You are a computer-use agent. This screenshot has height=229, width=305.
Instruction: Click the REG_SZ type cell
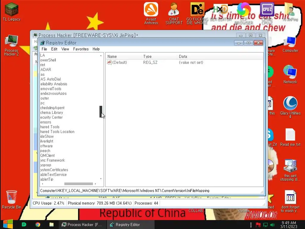click(x=150, y=63)
